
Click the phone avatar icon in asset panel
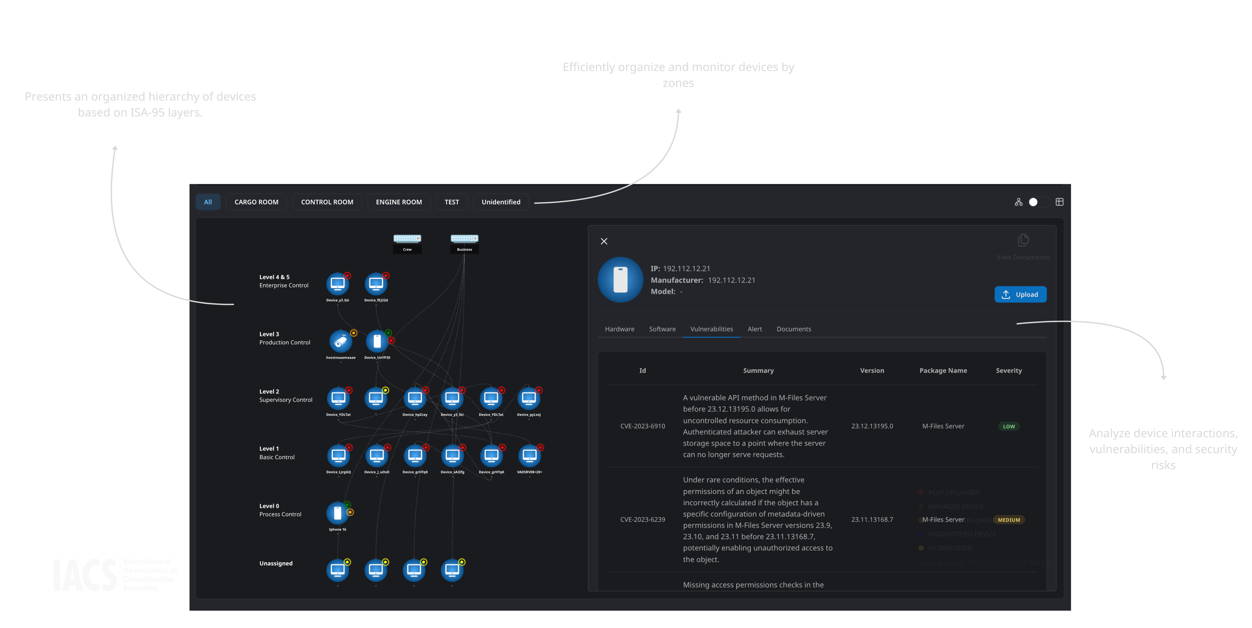point(620,280)
